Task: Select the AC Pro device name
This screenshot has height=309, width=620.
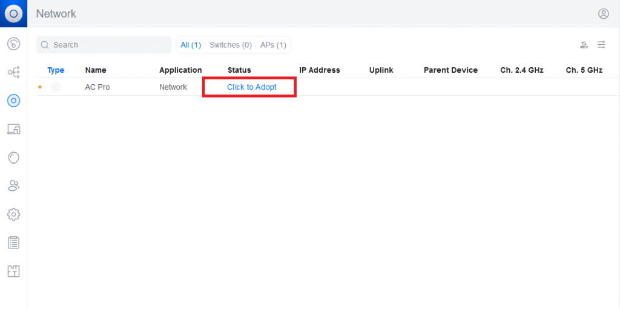Action: (97, 87)
